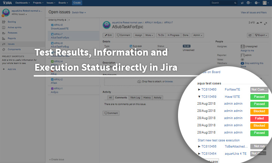Open the help question mark icon
This screenshot has height=163, width=272.
tap(248, 3)
